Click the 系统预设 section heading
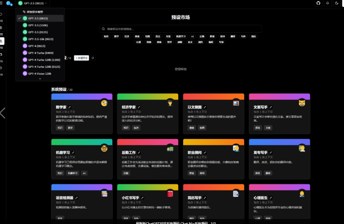 point(59,89)
